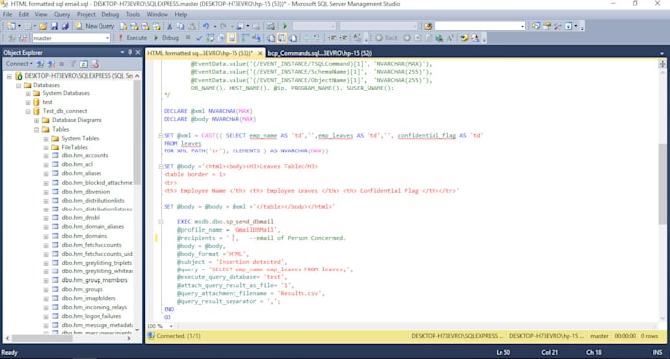
Task: Click the Save disk icon
Action: click(x=54, y=26)
